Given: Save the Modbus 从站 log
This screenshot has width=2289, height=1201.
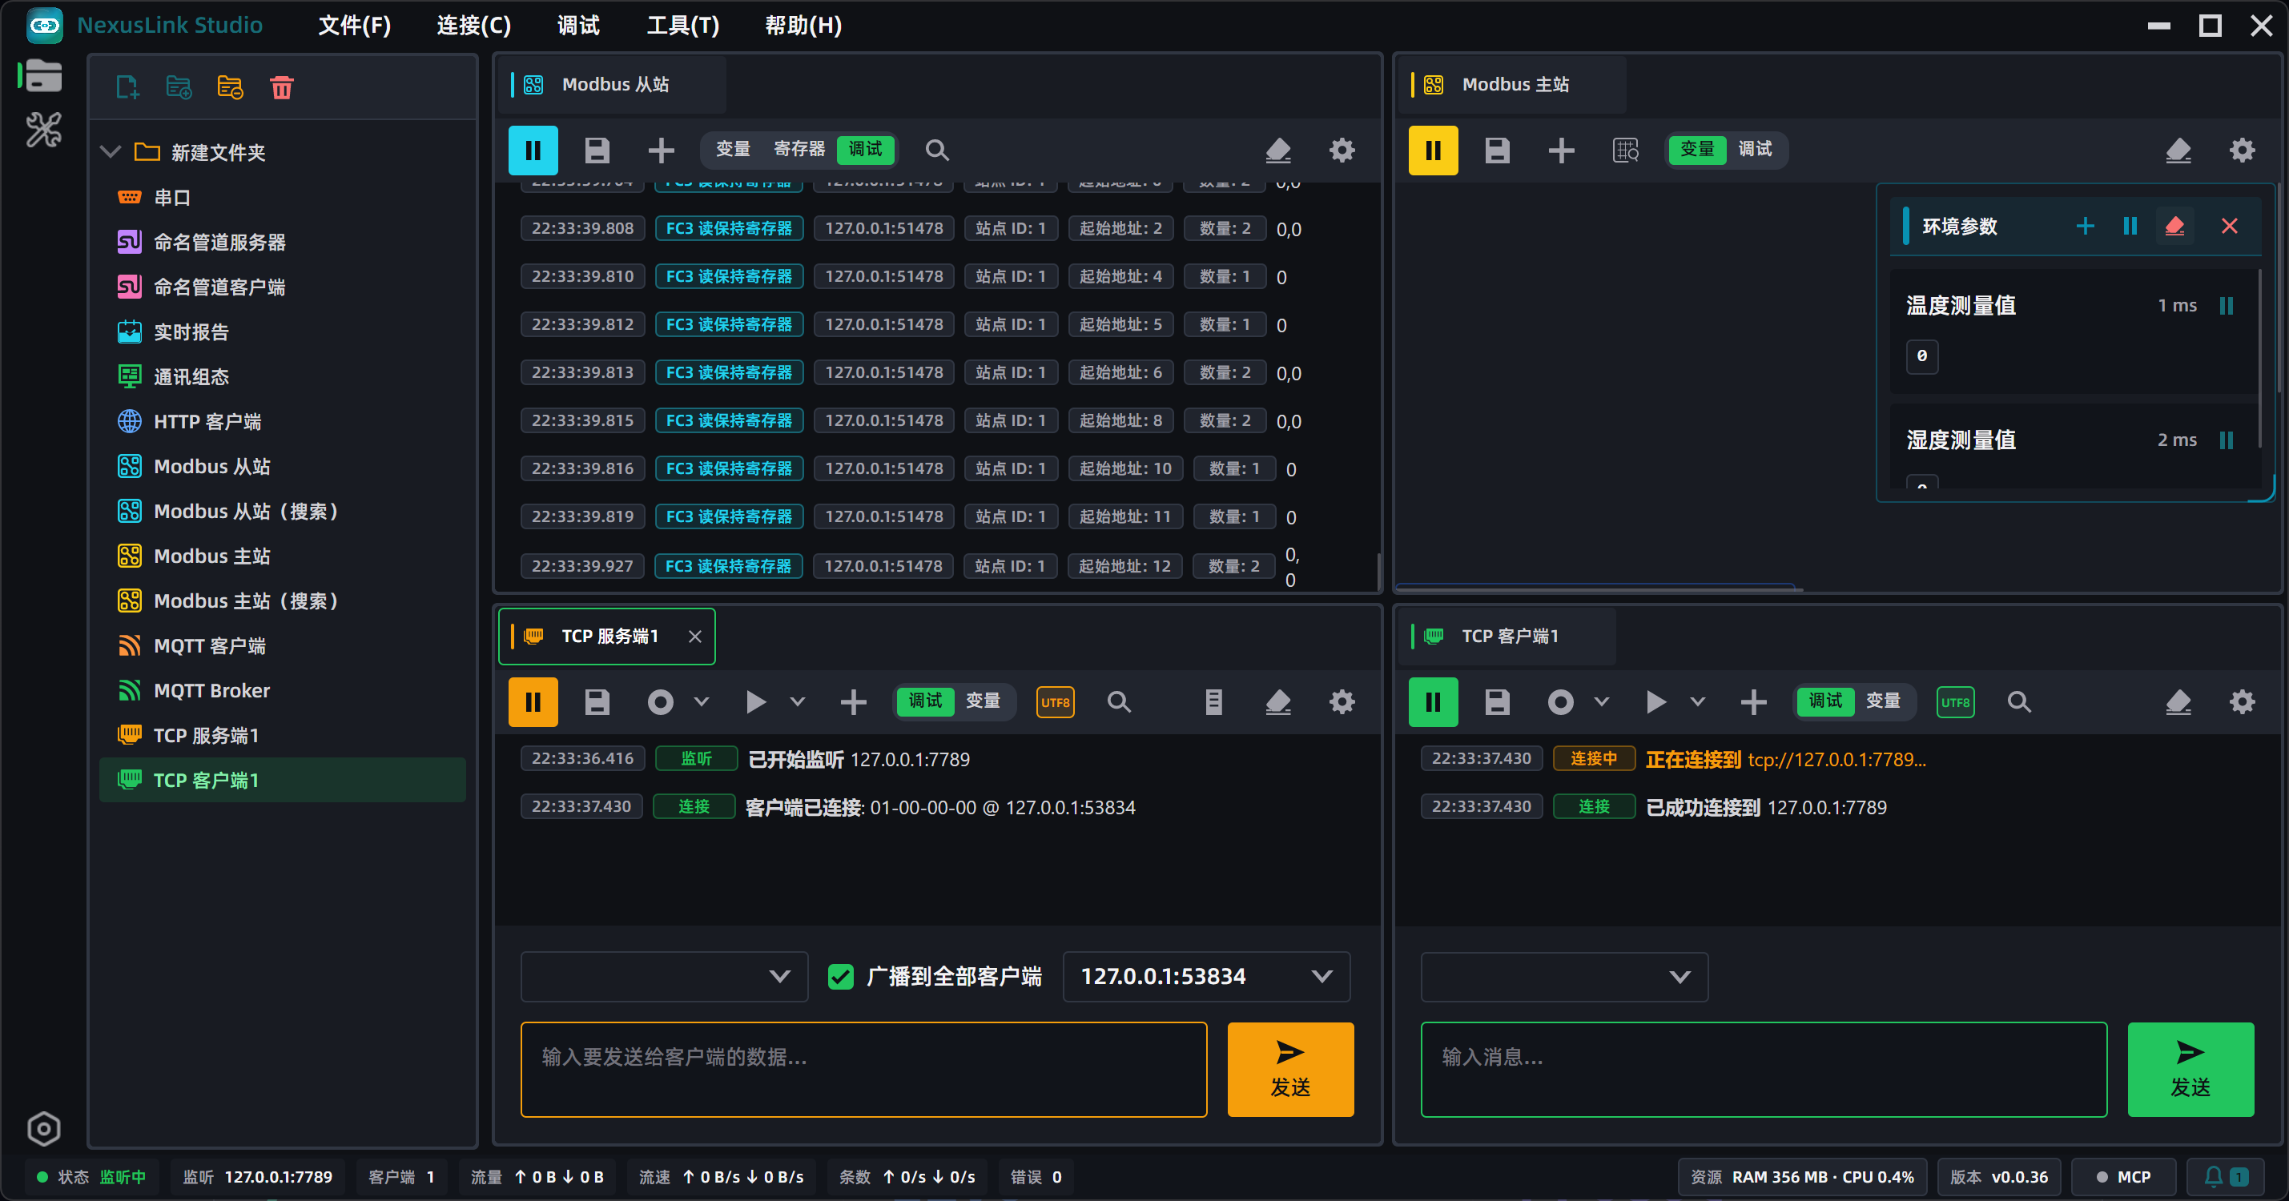Looking at the screenshot, I should click(597, 151).
